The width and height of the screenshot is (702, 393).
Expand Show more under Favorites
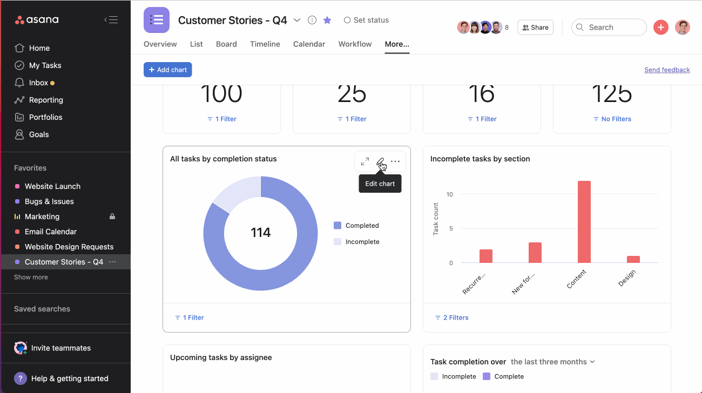click(x=31, y=277)
